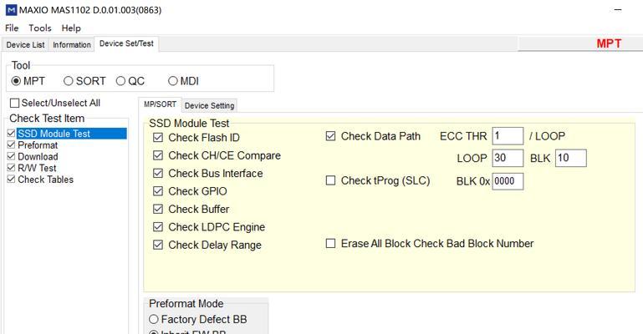Uncheck Check GPIO

pyautogui.click(x=158, y=191)
